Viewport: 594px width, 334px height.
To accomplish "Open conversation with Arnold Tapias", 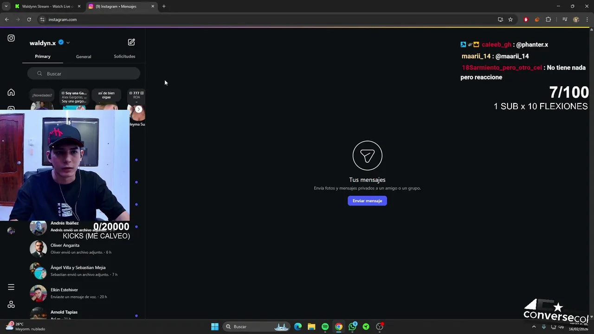I will click(x=84, y=313).
